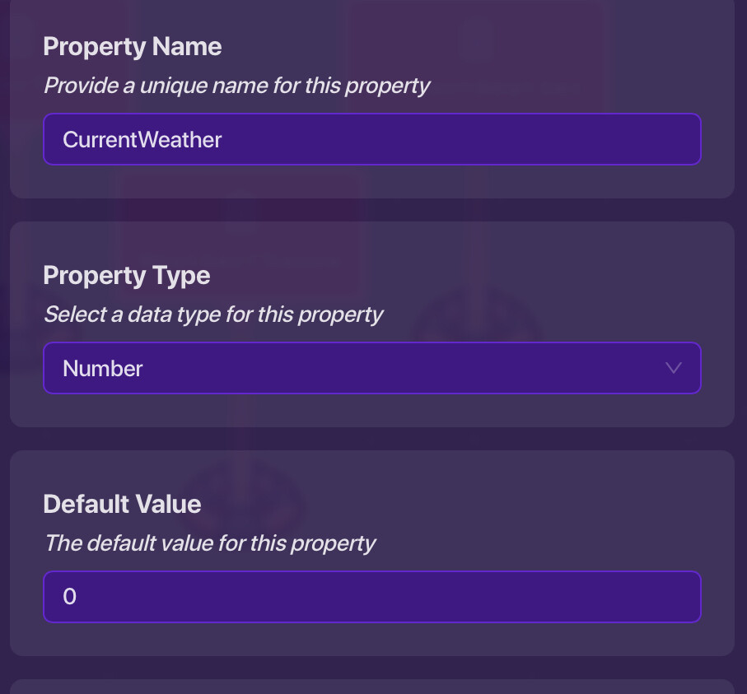Click "Select a data type" description text
Viewport: 747px width, 694px height.
212,314
